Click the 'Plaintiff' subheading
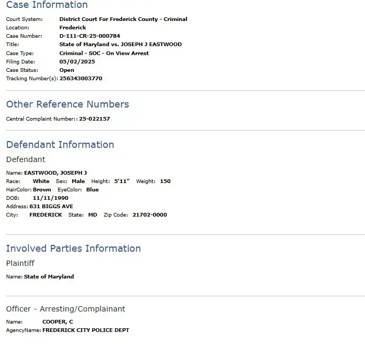The width and height of the screenshot is (365, 344). [x=20, y=263]
